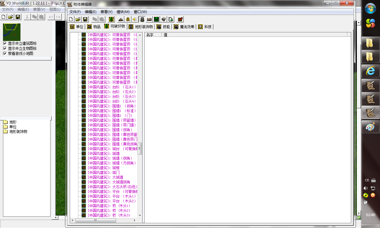Open 模块(M) menu in Object Editor
The image size is (380, 228).
coord(123,12)
